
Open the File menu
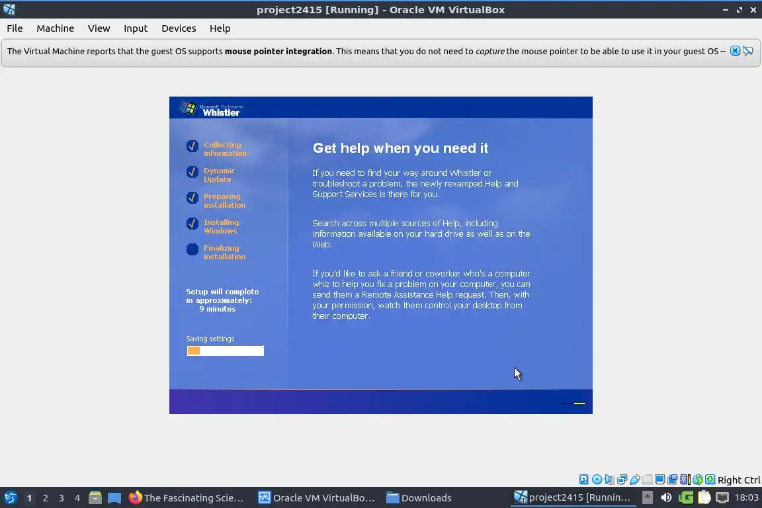coord(15,28)
